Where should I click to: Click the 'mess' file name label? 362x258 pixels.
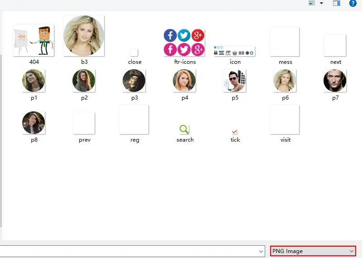click(x=286, y=62)
